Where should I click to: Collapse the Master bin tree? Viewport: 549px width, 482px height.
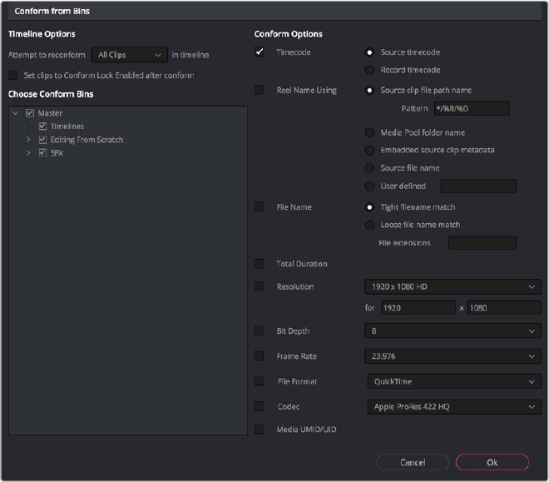(17, 113)
